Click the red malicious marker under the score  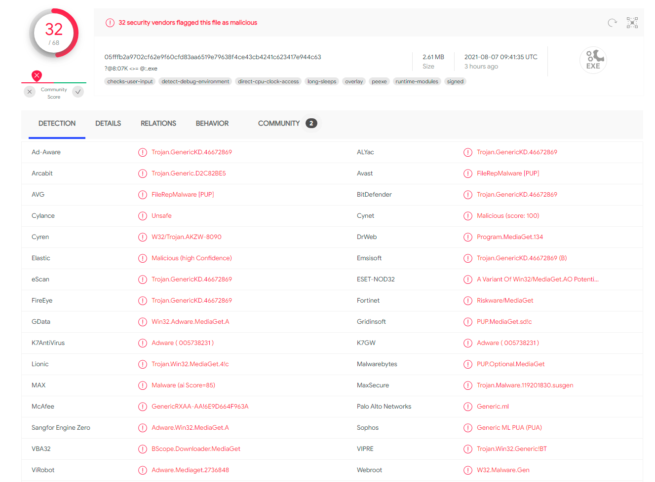pos(37,75)
